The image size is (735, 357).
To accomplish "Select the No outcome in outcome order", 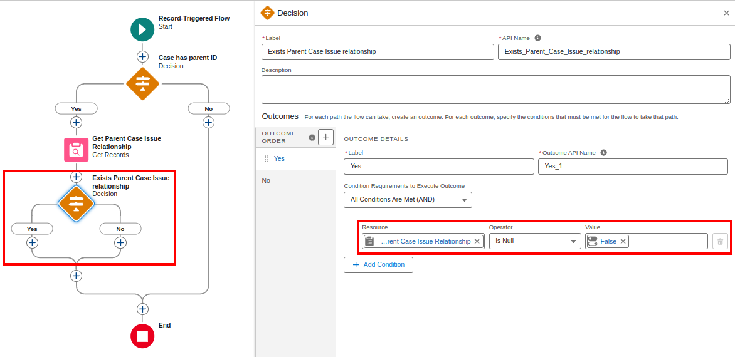I will (266, 180).
